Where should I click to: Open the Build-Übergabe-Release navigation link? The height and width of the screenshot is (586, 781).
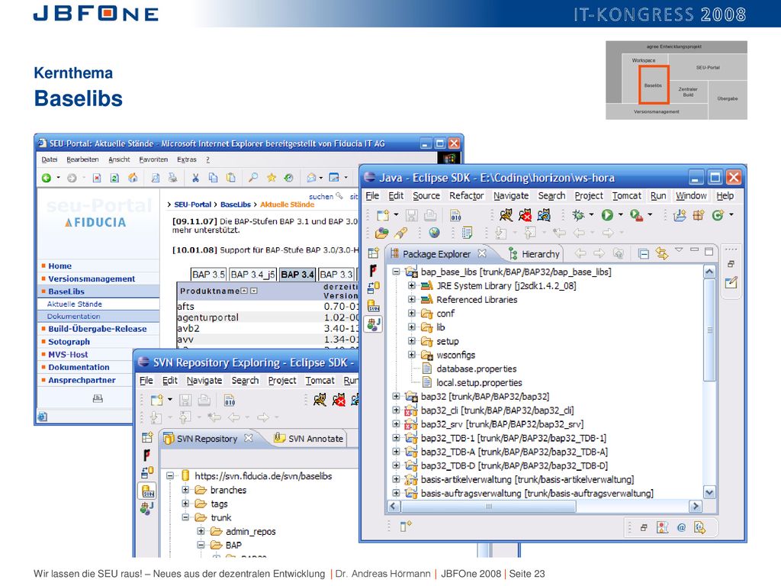tap(98, 329)
